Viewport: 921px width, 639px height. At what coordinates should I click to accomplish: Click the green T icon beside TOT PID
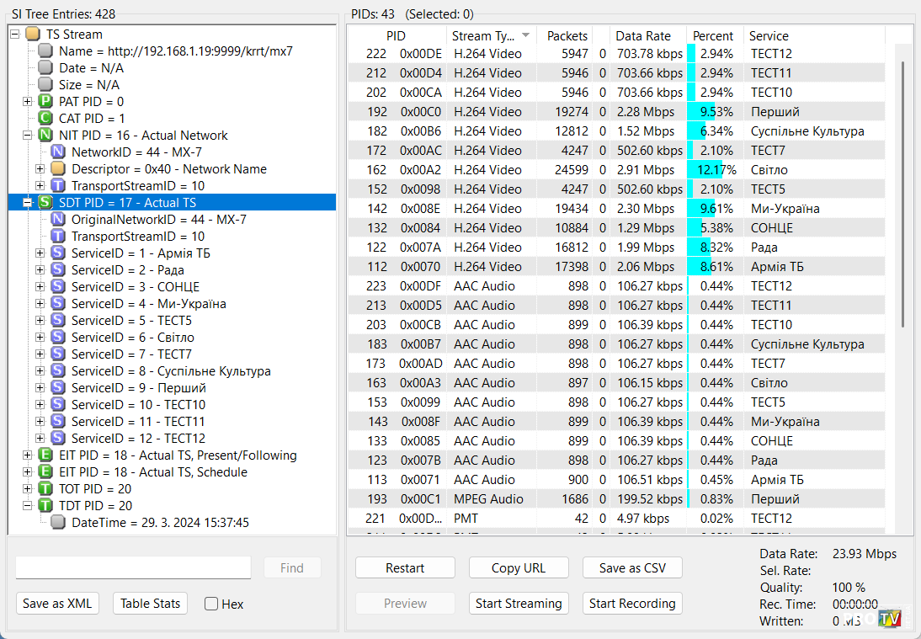[x=45, y=489]
